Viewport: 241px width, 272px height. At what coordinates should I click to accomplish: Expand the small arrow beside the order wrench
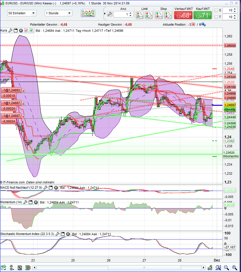105,14
